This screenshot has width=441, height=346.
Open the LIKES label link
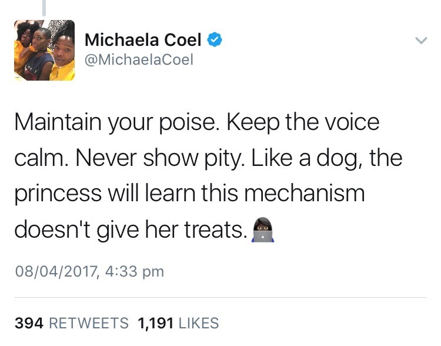(199, 323)
